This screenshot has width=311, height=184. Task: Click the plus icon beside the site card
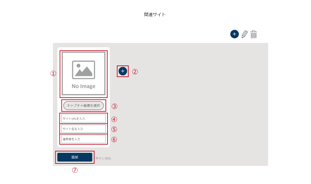click(123, 71)
